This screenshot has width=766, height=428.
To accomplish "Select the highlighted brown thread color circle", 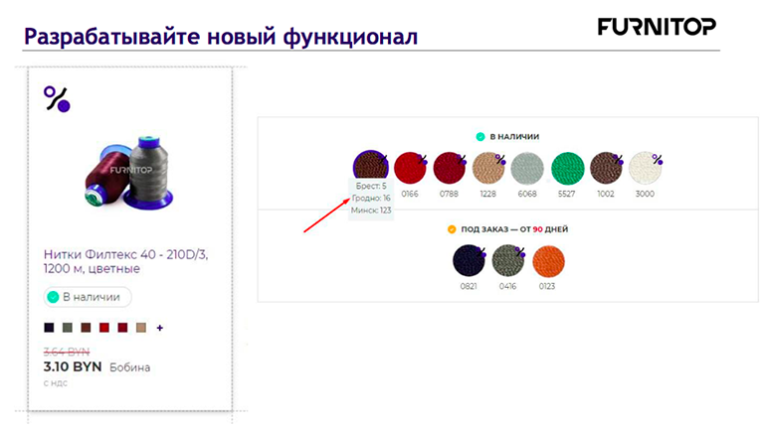I will 371,167.
